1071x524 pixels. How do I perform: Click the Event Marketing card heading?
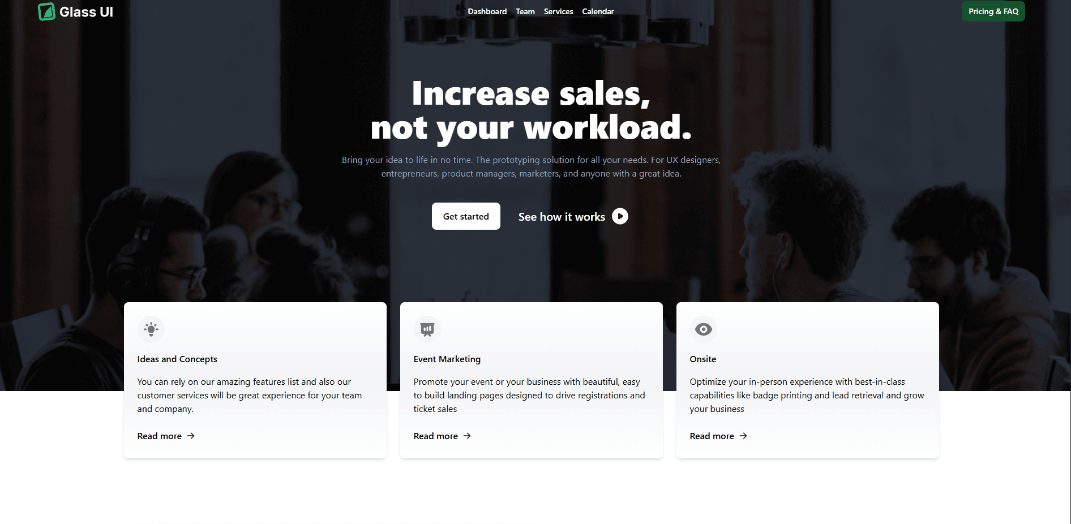(447, 359)
